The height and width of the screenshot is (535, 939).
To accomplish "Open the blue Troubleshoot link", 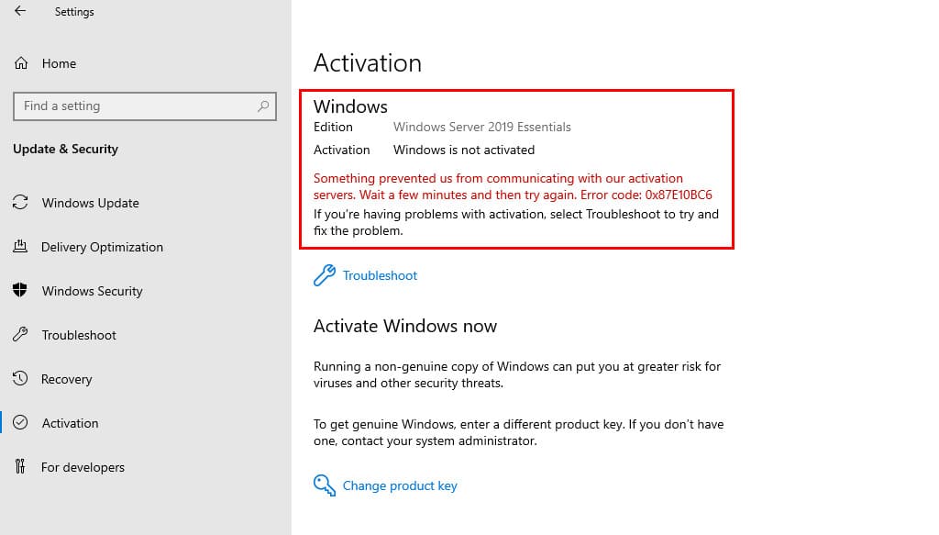I will coord(380,275).
